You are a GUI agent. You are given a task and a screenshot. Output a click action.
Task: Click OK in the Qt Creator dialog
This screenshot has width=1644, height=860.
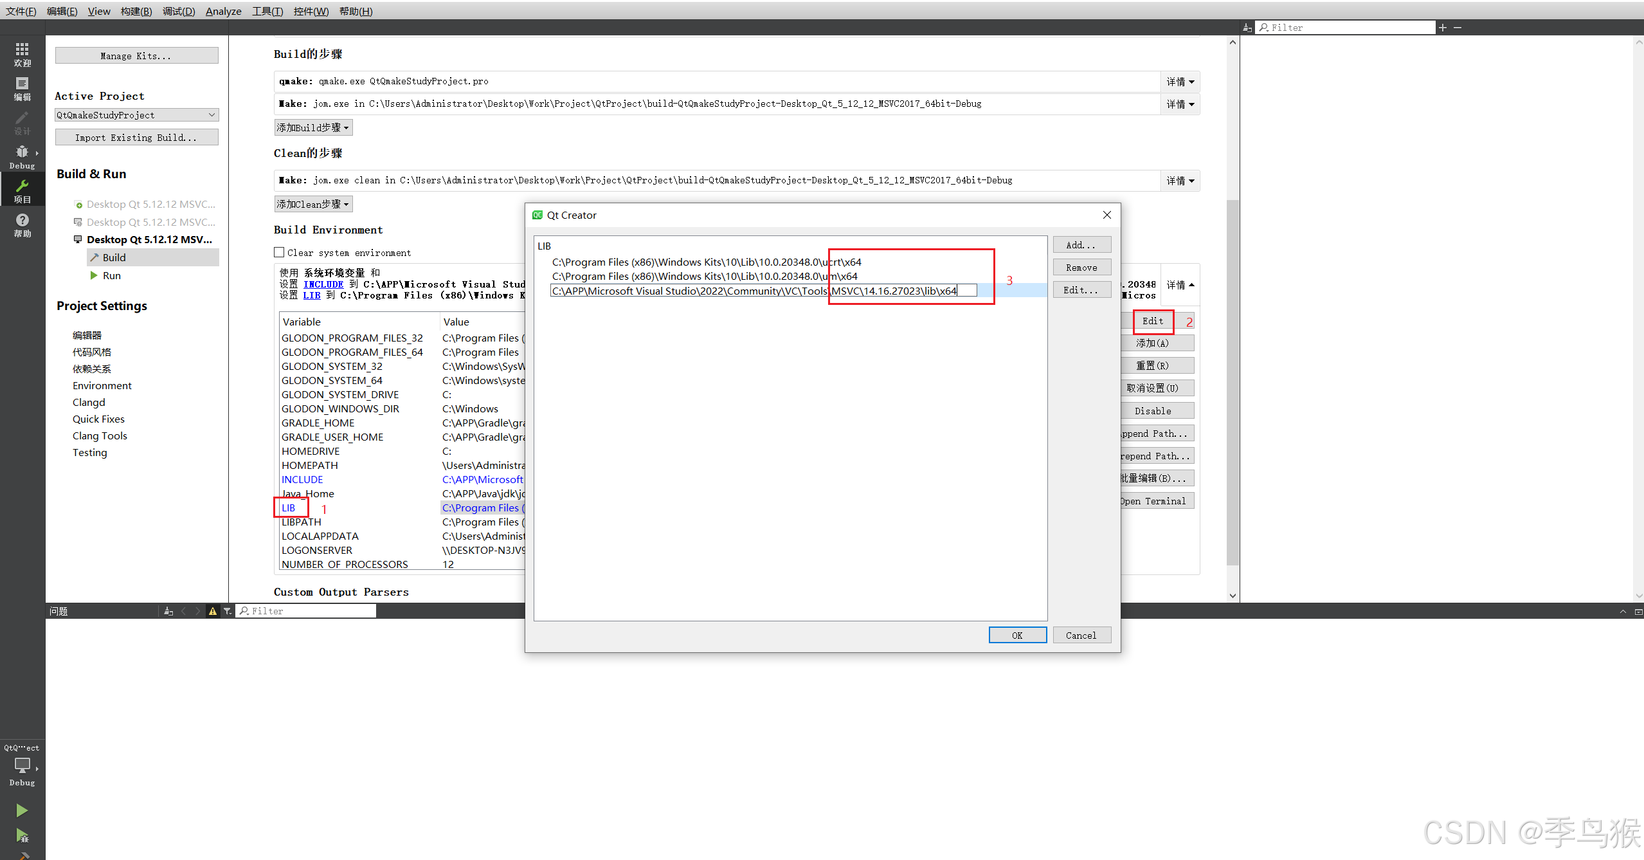[1017, 635]
